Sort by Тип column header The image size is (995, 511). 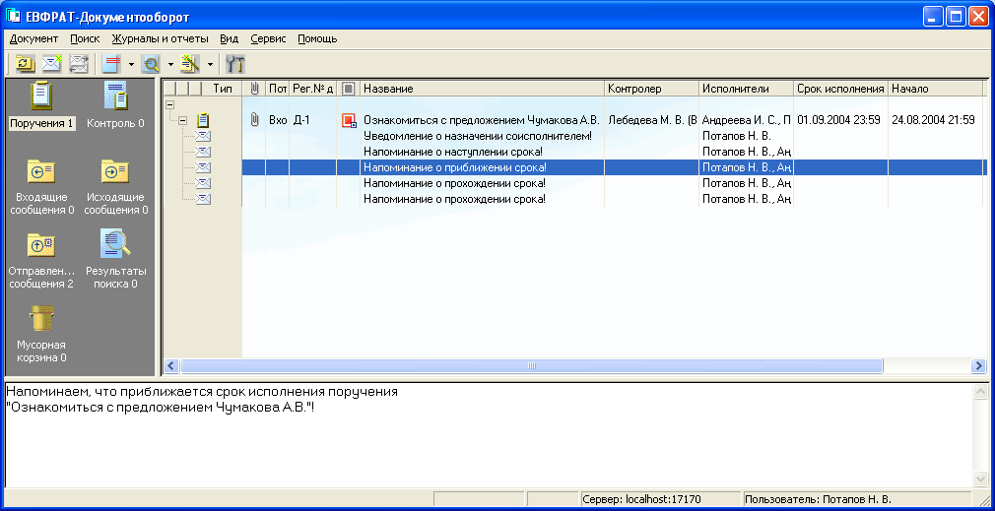223,89
